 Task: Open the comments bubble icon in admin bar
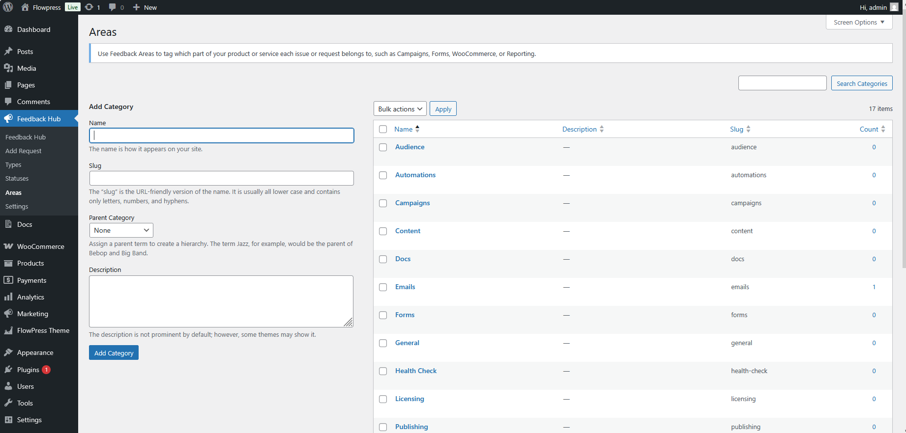pos(113,7)
